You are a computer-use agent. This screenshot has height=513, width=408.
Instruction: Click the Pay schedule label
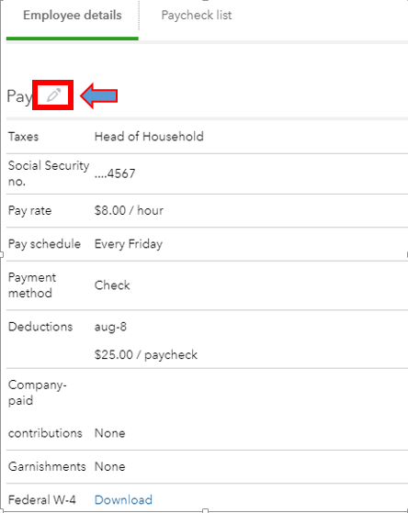44,244
